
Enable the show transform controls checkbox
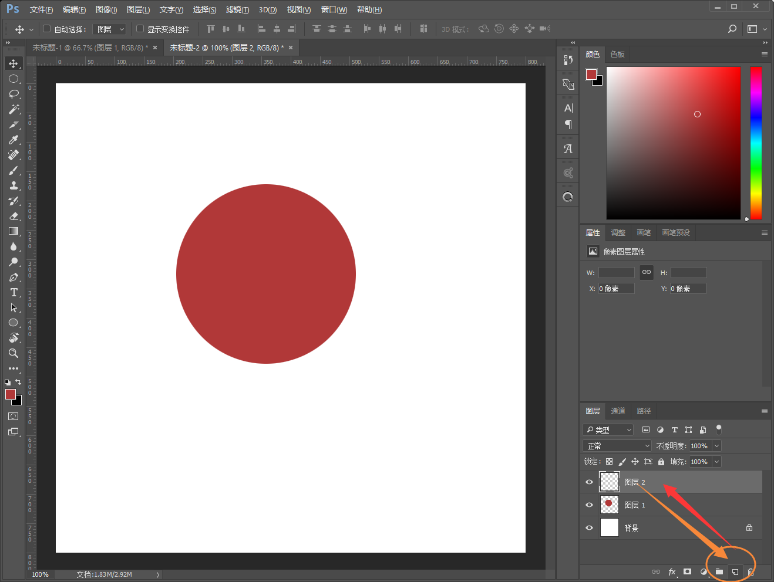(x=140, y=28)
